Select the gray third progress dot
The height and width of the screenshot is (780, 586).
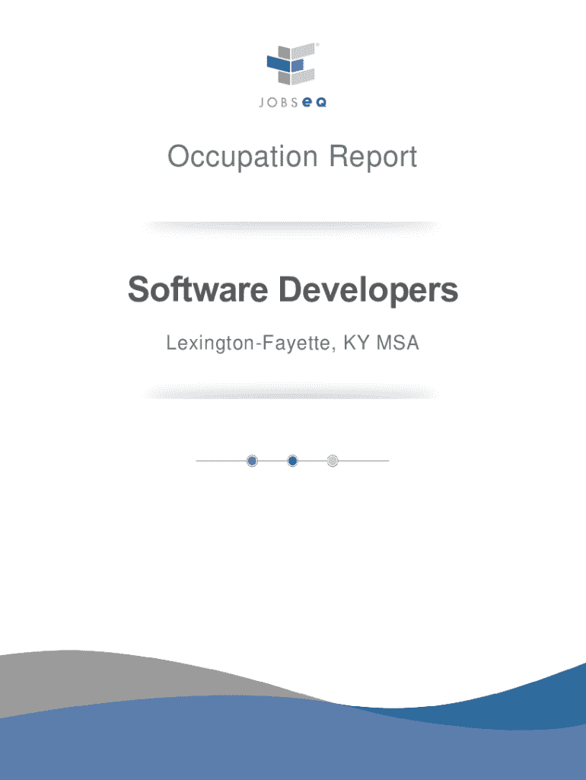tap(333, 461)
